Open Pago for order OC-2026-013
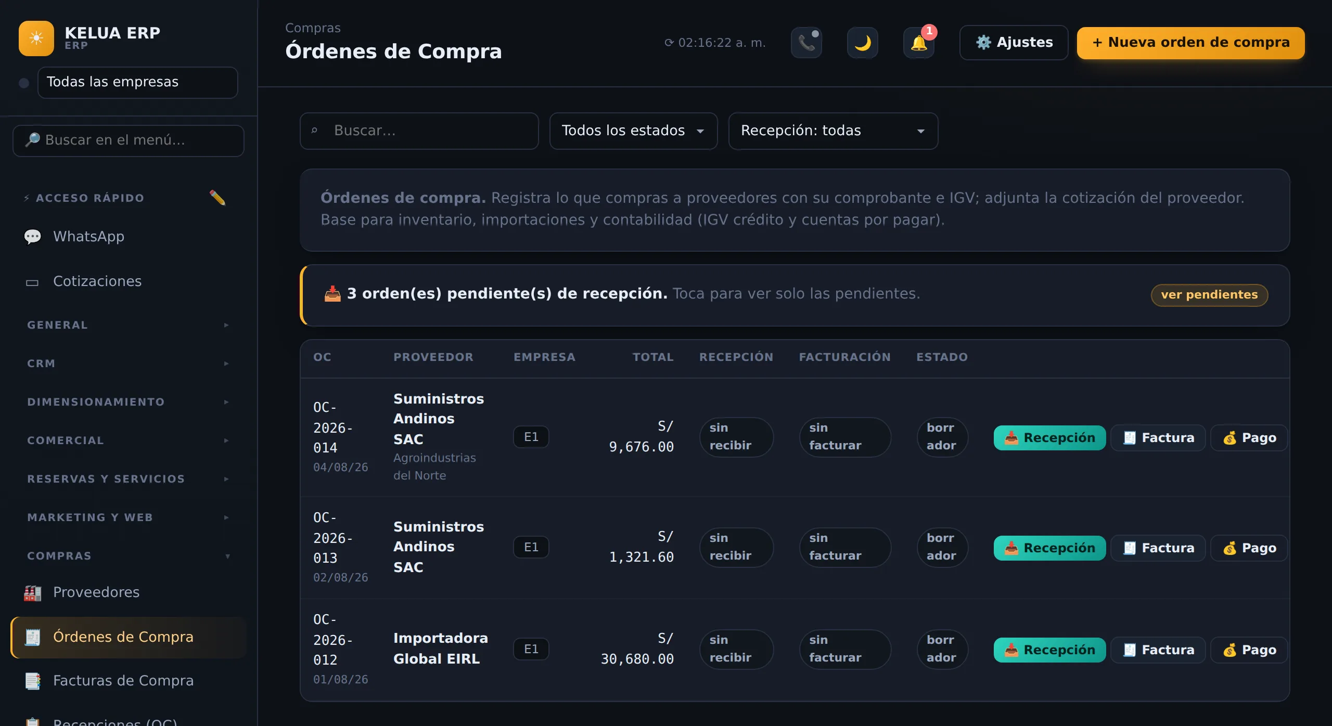This screenshot has width=1332, height=726. (1249, 548)
